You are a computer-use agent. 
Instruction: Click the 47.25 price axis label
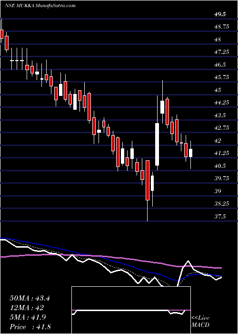[x=222, y=52]
